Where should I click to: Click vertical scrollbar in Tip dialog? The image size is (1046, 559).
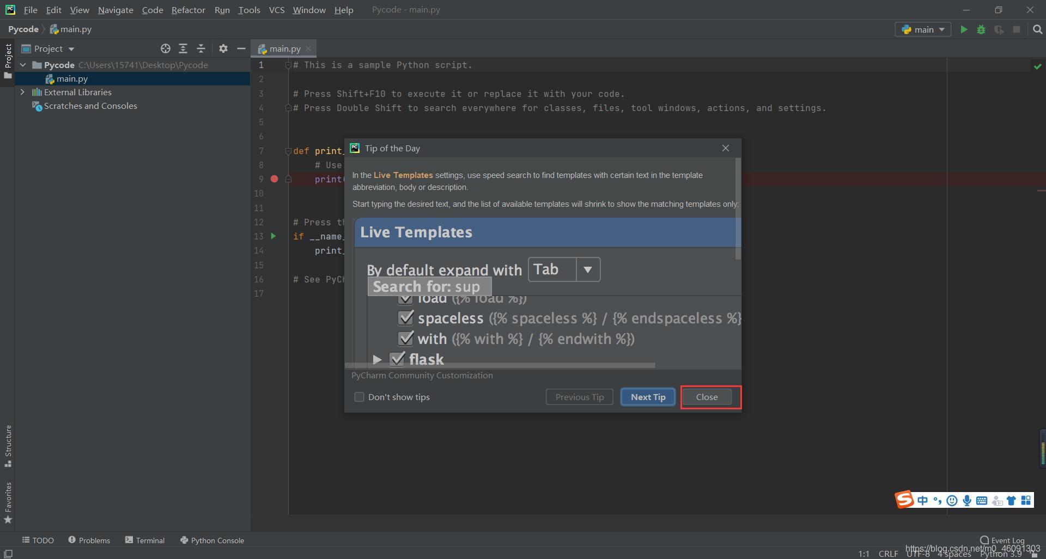point(738,209)
